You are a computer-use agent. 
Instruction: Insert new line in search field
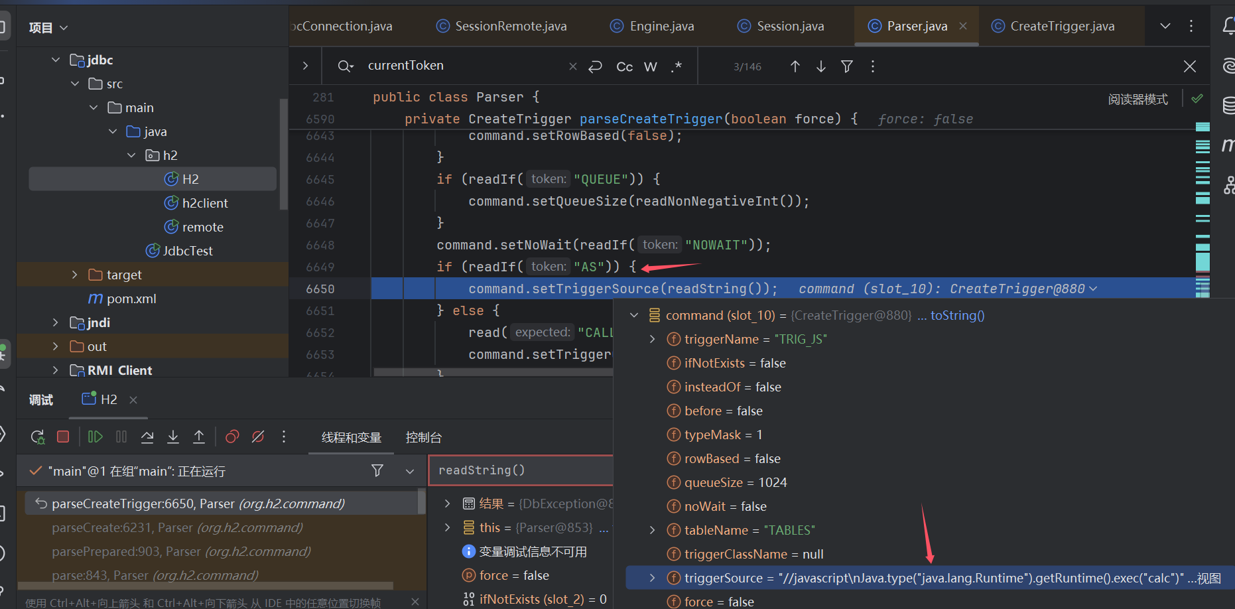click(x=596, y=66)
